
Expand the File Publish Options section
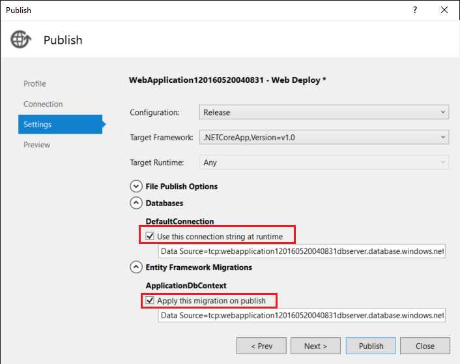136,187
